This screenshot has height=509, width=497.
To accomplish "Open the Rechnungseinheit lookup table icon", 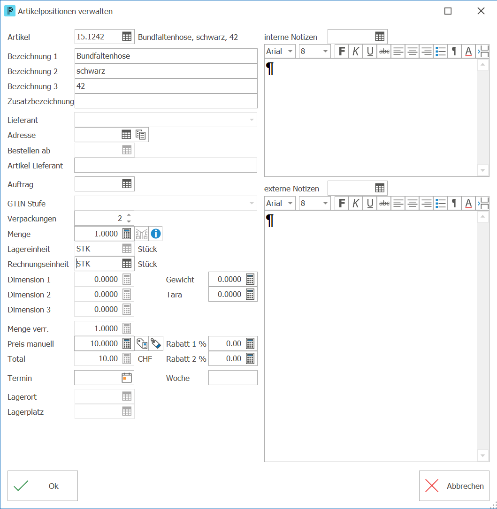I will click(127, 264).
